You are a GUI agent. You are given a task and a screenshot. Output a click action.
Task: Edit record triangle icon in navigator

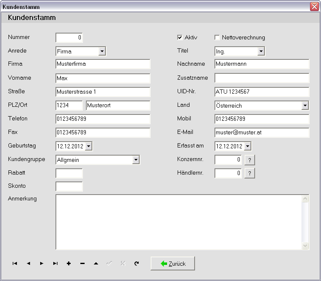click(x=96, y=263)
